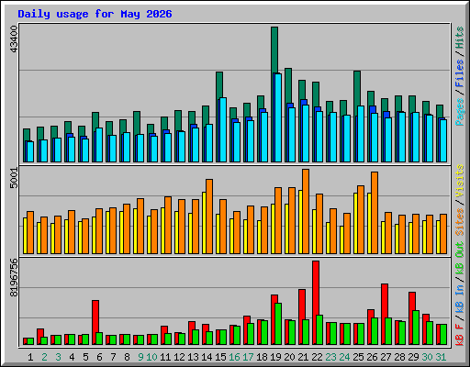This screenshot has height=367, width=470.
Task: Click day 5 on the x-axis
Action: click(x=85, y=357)
